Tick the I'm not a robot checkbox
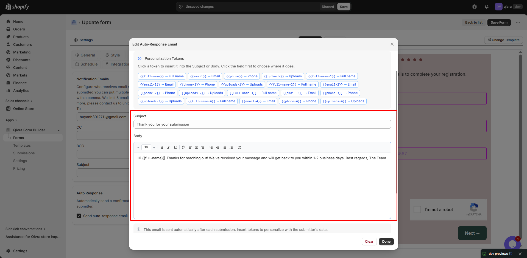 417,209
